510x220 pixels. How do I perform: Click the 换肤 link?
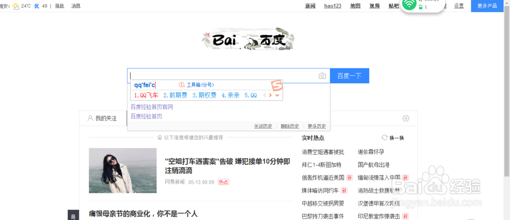[60, 6]
